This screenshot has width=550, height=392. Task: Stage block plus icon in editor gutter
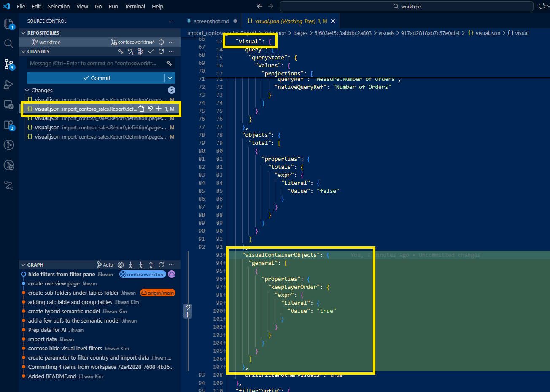[x=188, y=315]
